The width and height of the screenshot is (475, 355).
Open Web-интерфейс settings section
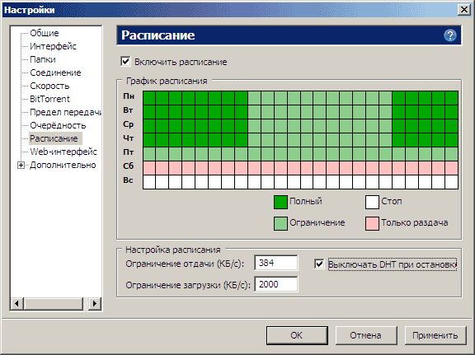pos(63,152)
